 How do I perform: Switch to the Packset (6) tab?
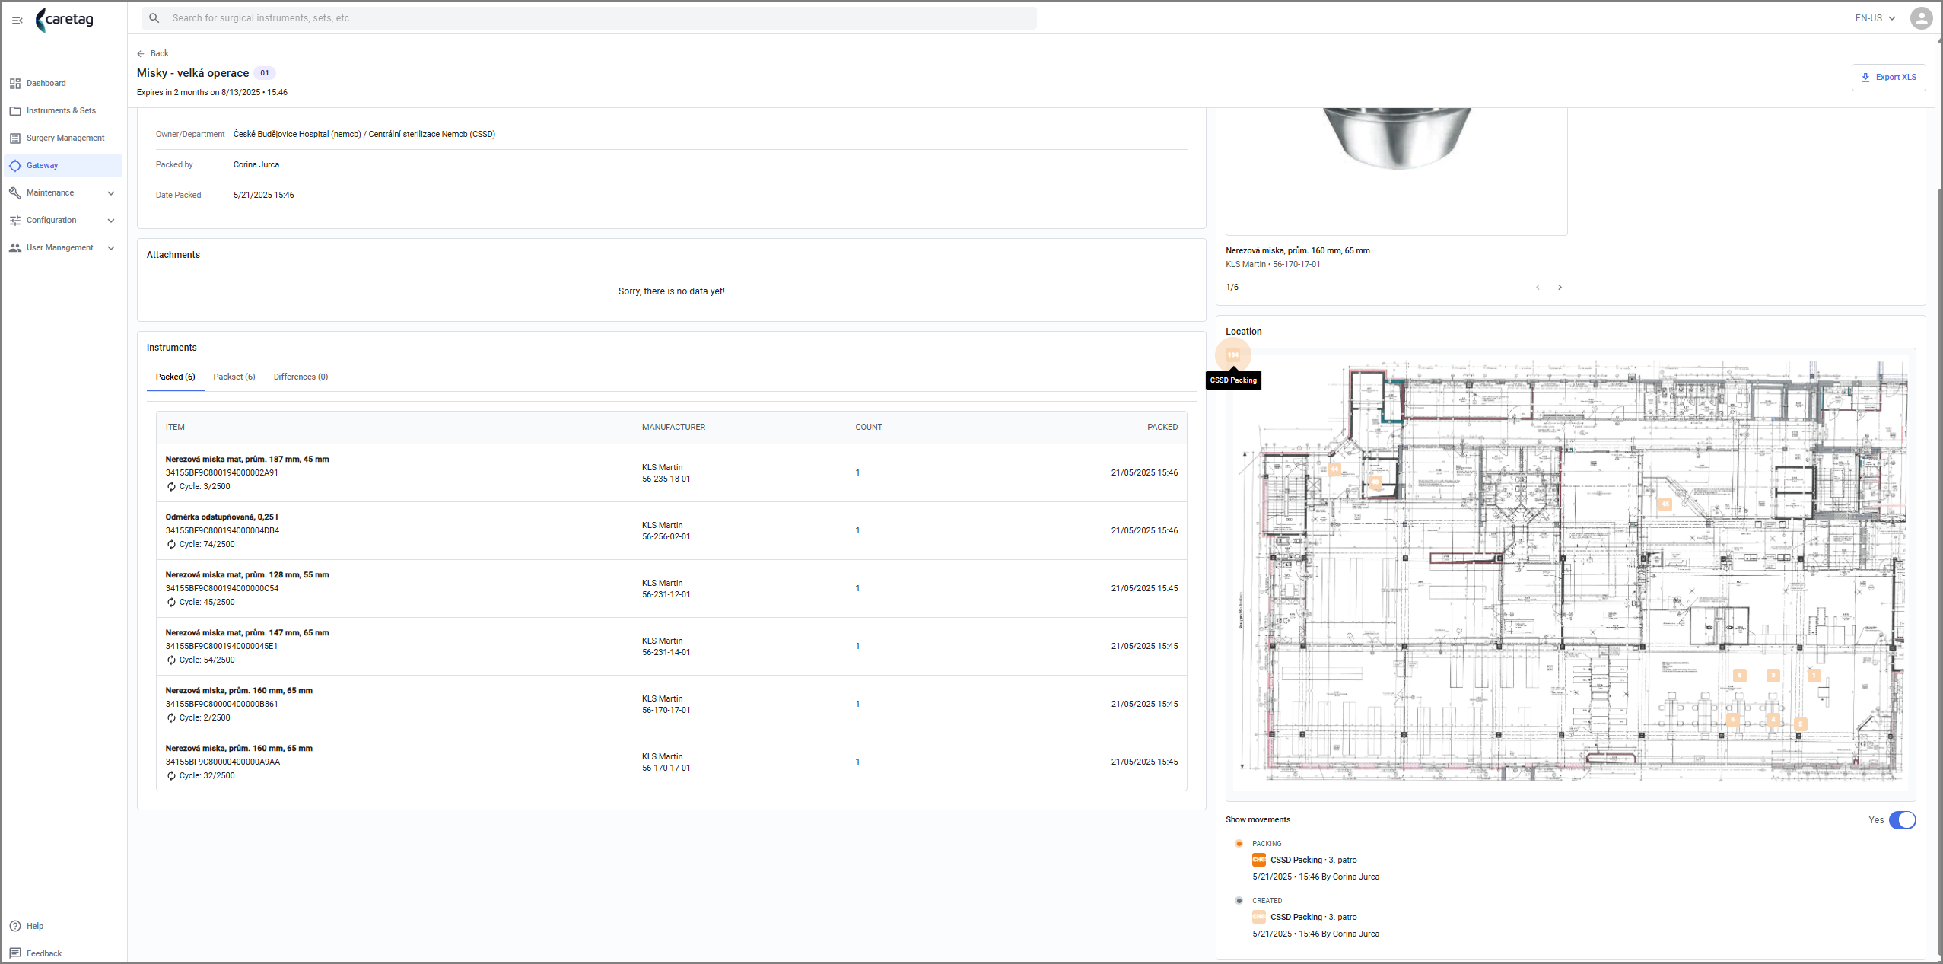pos(234,377)
